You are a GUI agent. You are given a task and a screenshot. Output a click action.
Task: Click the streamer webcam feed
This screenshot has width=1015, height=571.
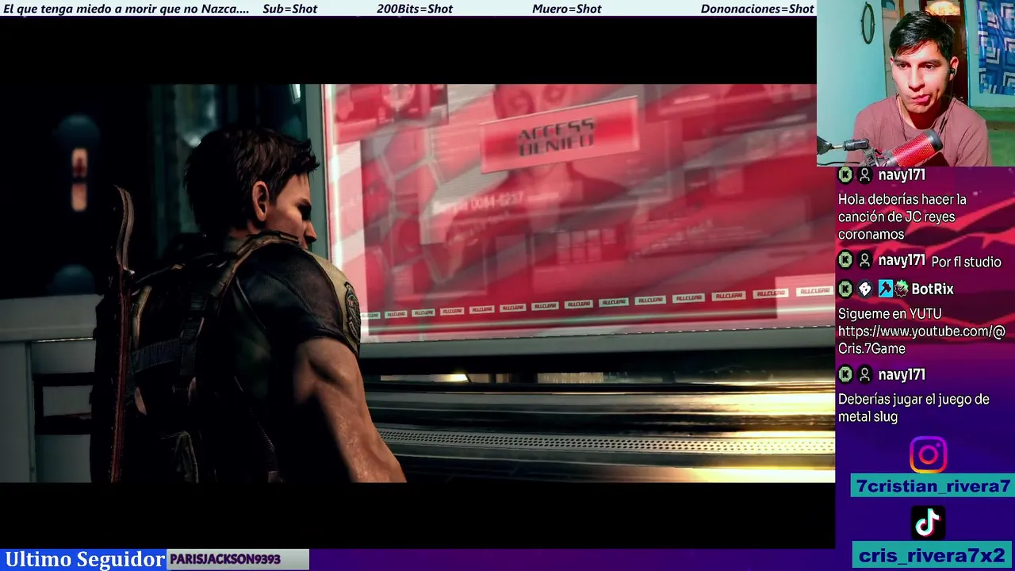[x=916, y=82]
